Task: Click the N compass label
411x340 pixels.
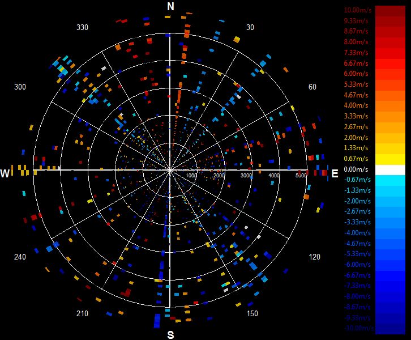Action: [170, 6]
